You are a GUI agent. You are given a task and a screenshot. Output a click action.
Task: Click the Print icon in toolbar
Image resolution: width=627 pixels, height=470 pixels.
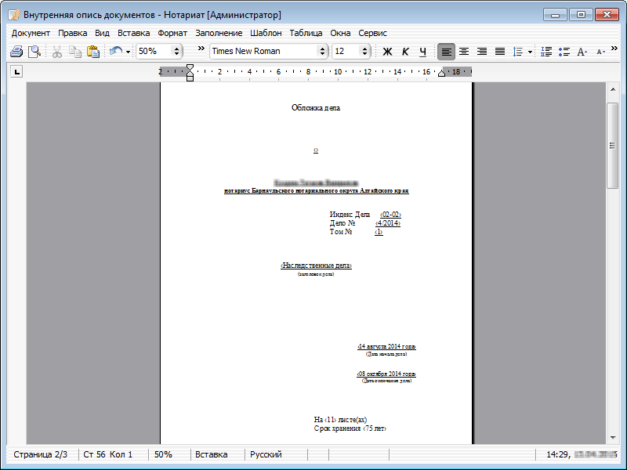[16, 52]
